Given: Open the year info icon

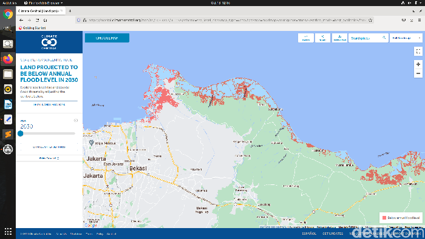Looking at the screenshot, I should pyautogui.click(x=76, y=121).
